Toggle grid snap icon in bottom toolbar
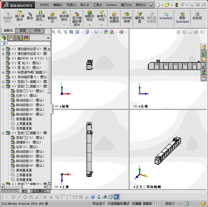 (81, 197)
